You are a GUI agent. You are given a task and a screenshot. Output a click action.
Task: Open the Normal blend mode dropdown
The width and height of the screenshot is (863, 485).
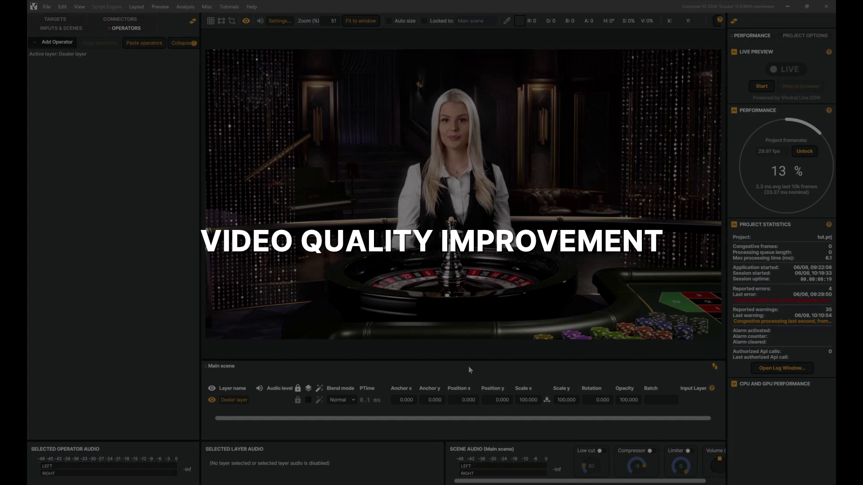tap(342, 400)
